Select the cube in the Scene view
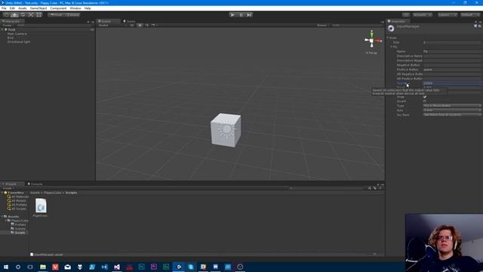The height and width of the screenshot is (272, 483). tap(226, 130)
